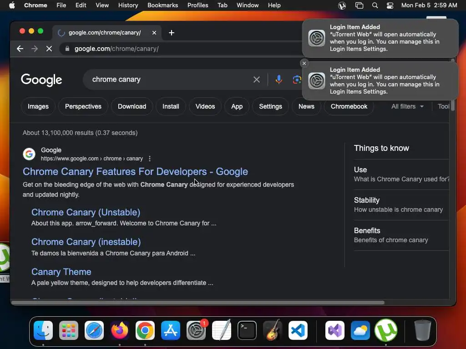Launch Firefox from the Dock
This screenshot has width=466, height=349.
point(120,330)
